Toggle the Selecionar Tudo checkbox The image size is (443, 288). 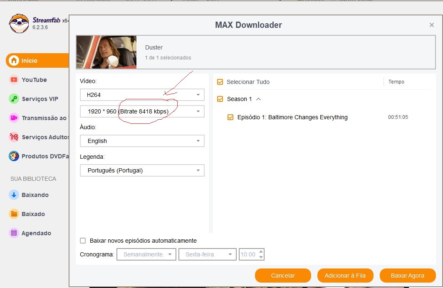tap(220, 82)
